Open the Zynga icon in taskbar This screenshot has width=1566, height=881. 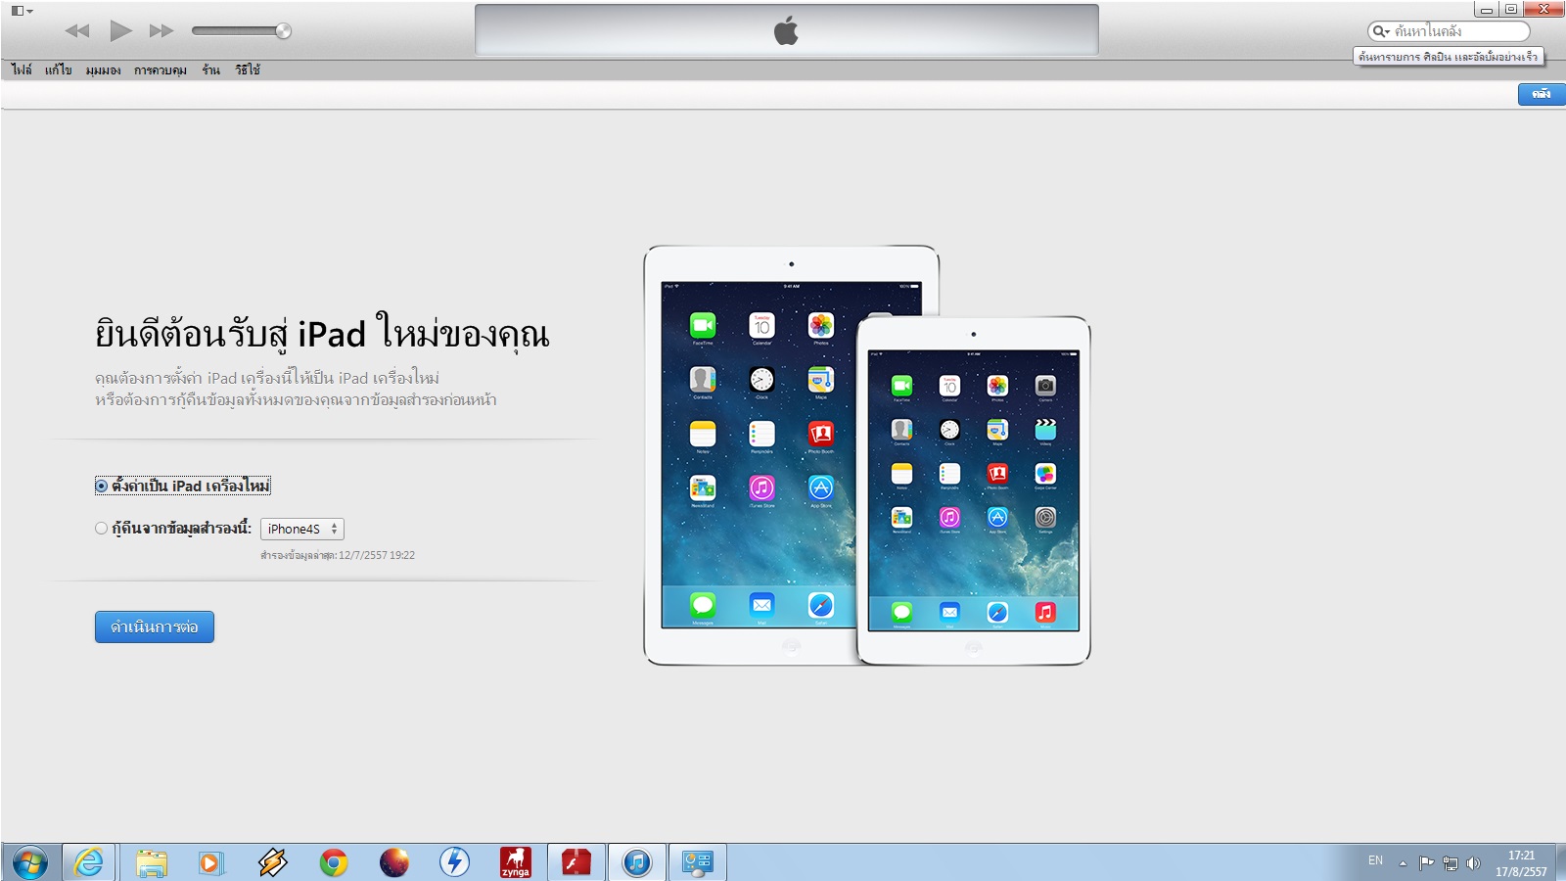point(515,862)
